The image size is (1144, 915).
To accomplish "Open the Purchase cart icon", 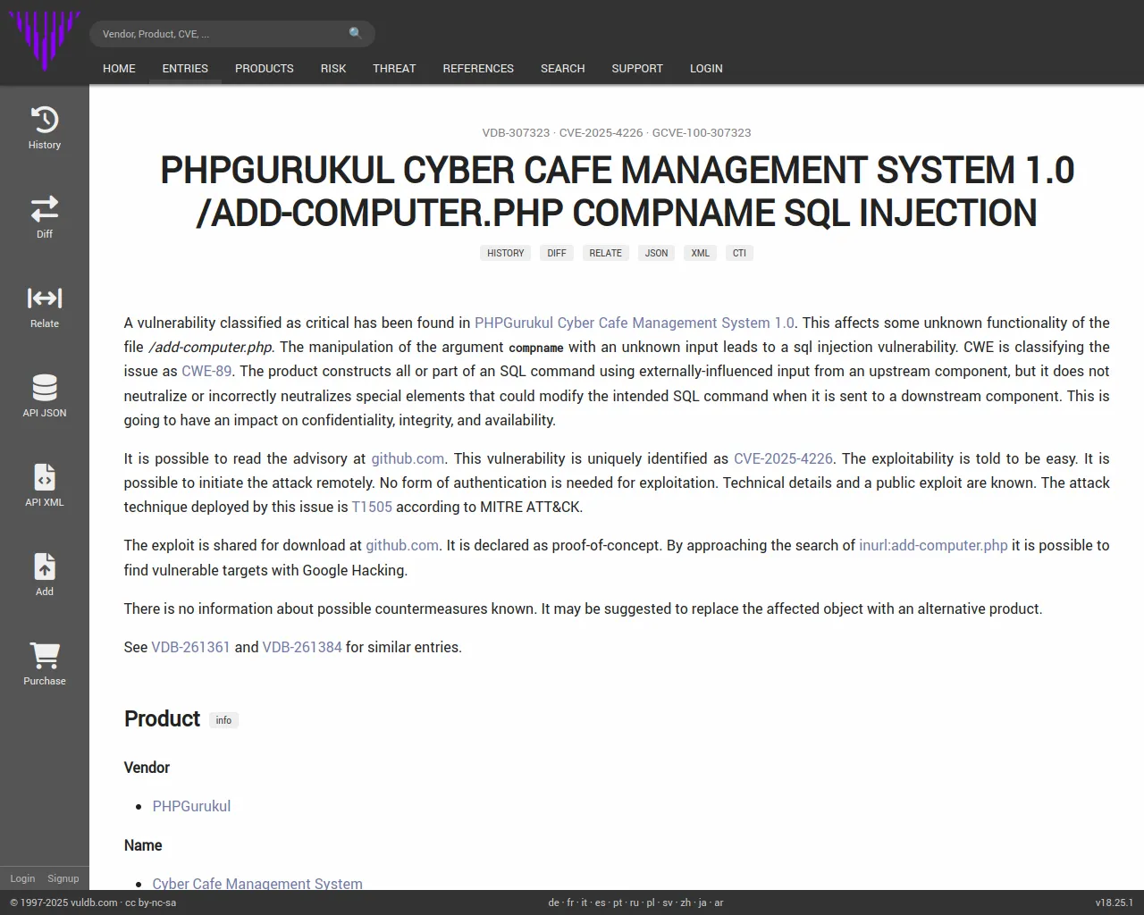I will click(x=45, y=656).
